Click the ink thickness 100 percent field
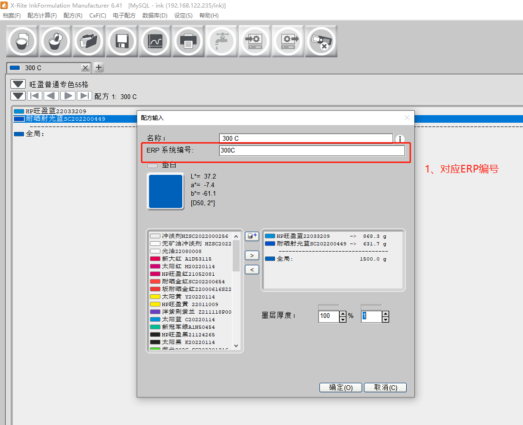Screen dimensions: 523x425 [x=329, y=316]
